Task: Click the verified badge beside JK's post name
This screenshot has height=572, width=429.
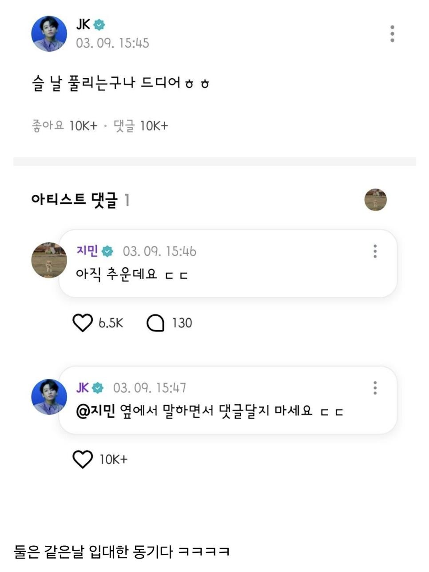Action: point(99,25)
